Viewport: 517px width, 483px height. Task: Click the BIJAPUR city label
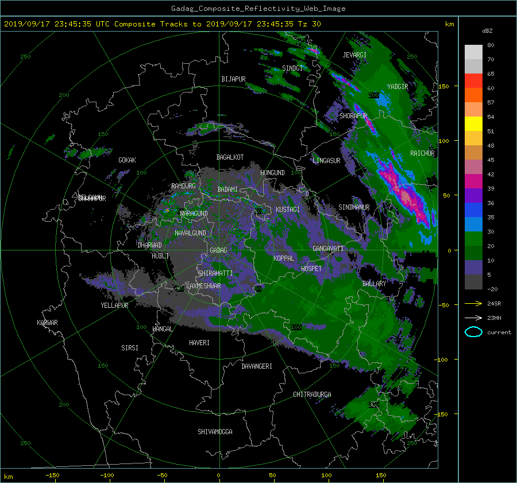[x=233, y=79]
